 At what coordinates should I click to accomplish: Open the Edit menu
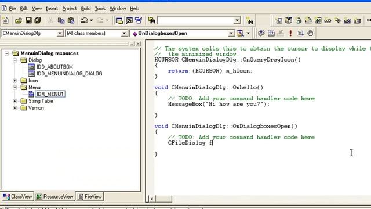[x=24, y=9]
